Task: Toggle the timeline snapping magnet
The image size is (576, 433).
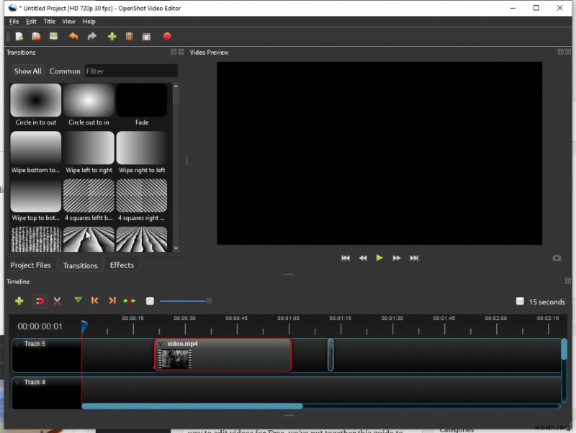Action: pos(40,300)
